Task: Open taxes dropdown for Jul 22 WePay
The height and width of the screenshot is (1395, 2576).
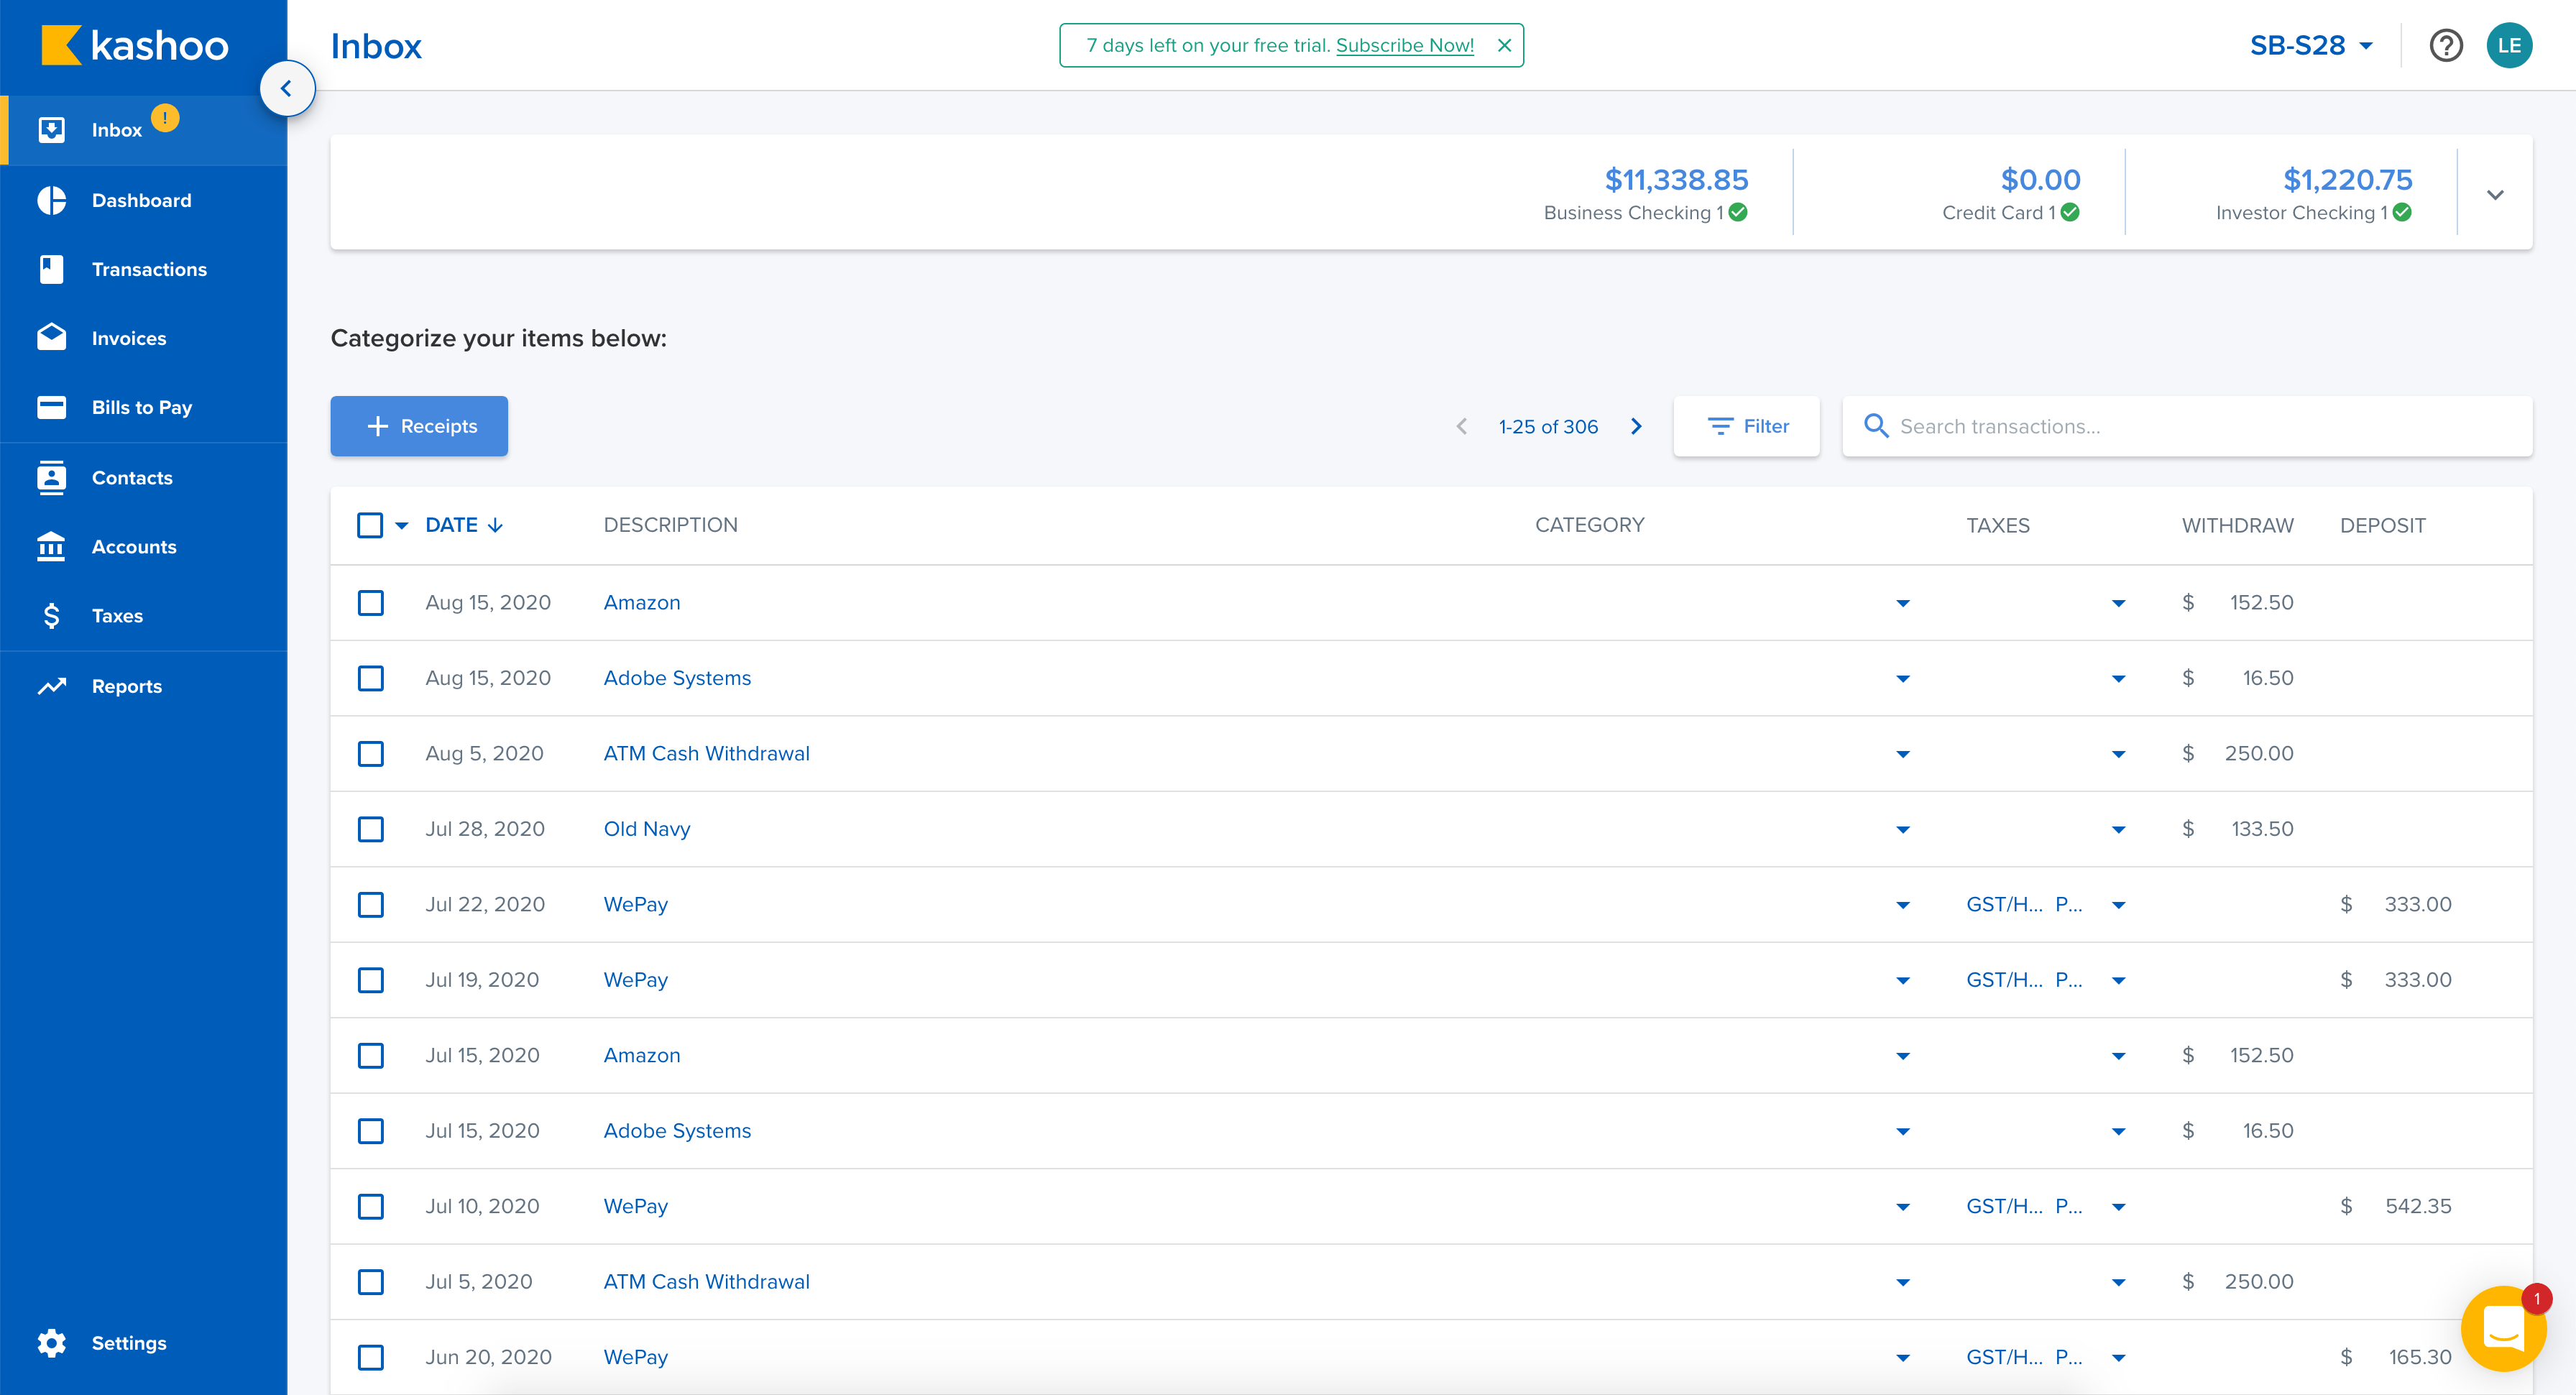Action: (x=2118, y=905)
